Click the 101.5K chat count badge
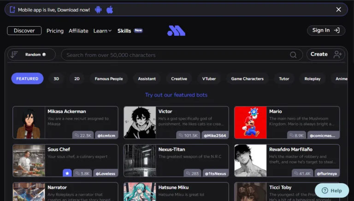The height and width of the screenshot is (201, 354). coord(188,135)
